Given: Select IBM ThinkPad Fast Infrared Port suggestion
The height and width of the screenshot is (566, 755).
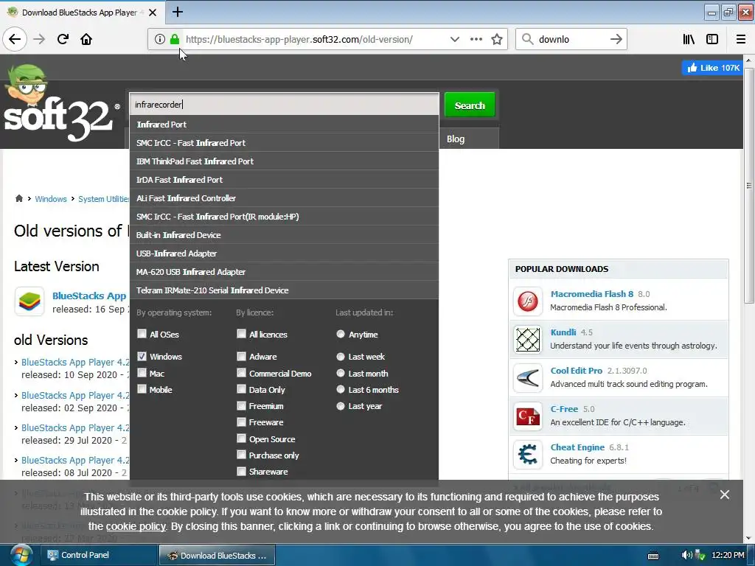Looking at the screenshot, I should [x=284, y=161].
